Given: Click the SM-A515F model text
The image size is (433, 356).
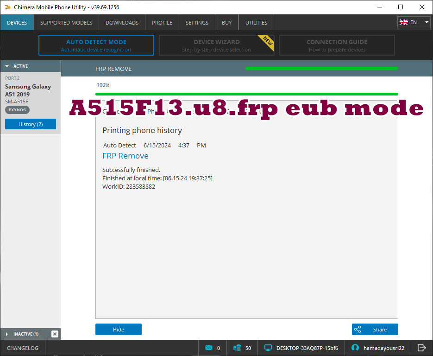Looking at the screenshot, I should [17, 102].
